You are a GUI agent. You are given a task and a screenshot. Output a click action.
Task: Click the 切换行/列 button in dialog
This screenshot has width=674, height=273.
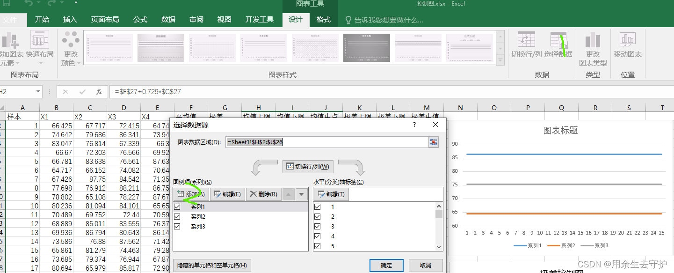pos(308,167)
